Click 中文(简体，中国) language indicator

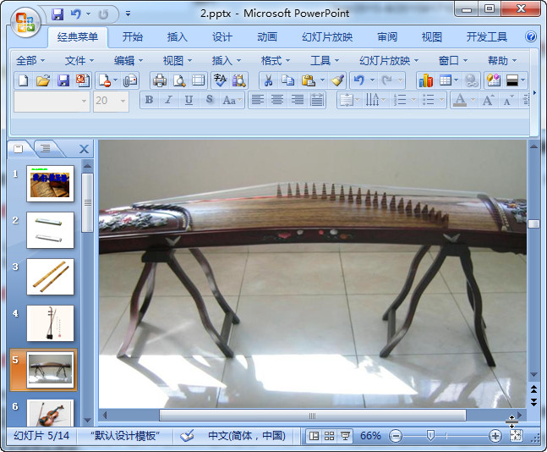[247, 436]
